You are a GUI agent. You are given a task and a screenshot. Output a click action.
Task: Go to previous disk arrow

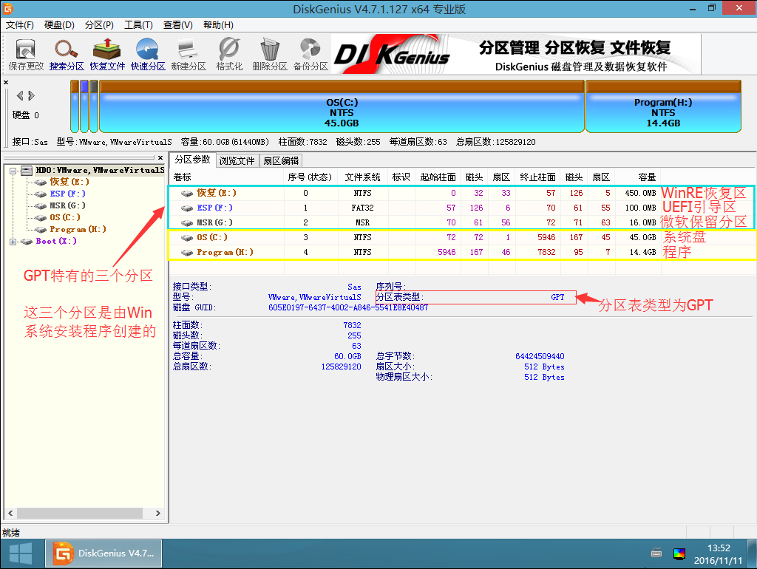pos(20,95)
